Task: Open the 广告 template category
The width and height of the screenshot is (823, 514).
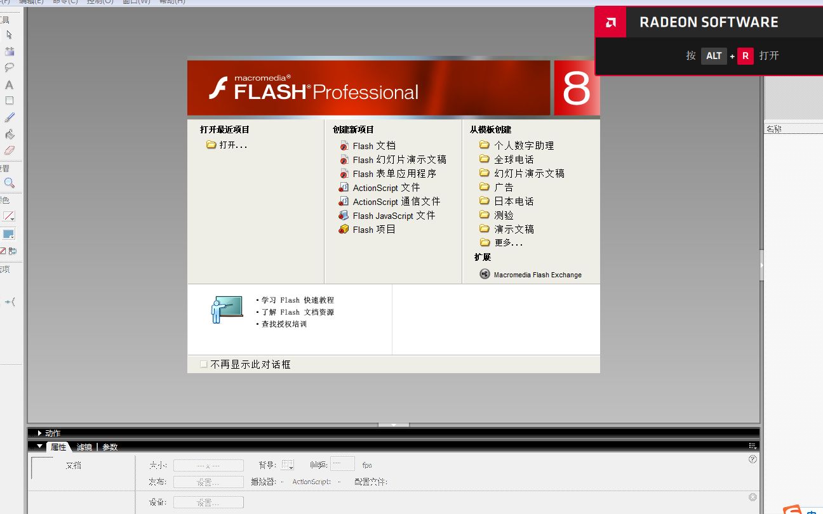Action: 504,187
